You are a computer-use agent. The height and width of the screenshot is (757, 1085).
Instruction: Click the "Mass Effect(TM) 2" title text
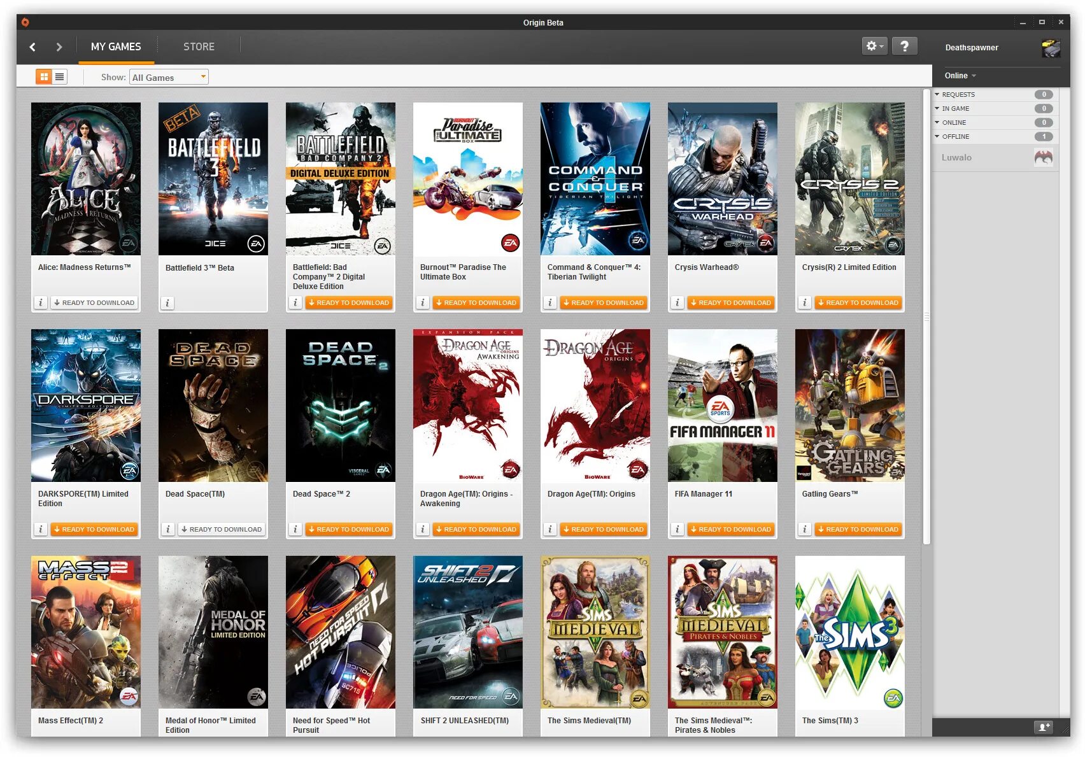[x=70, y=721]
